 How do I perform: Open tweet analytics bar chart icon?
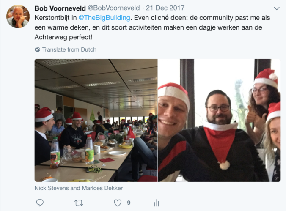[x=157, y=203]
